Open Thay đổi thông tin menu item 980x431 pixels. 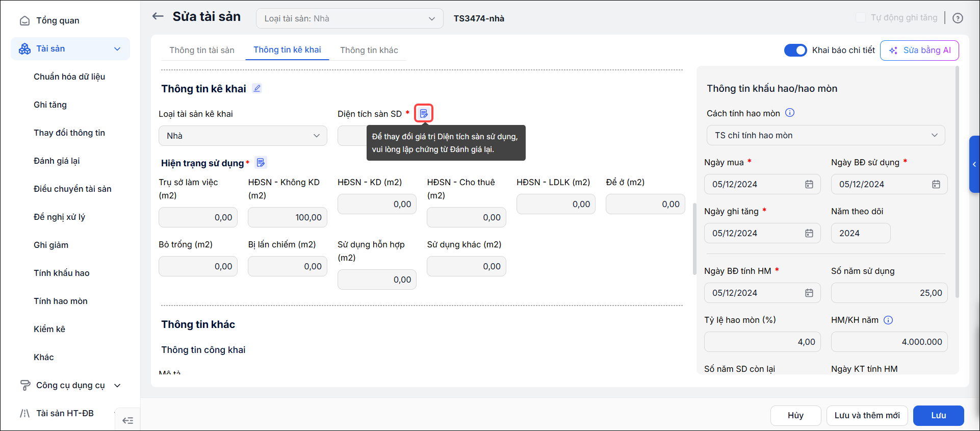(69, 133)
